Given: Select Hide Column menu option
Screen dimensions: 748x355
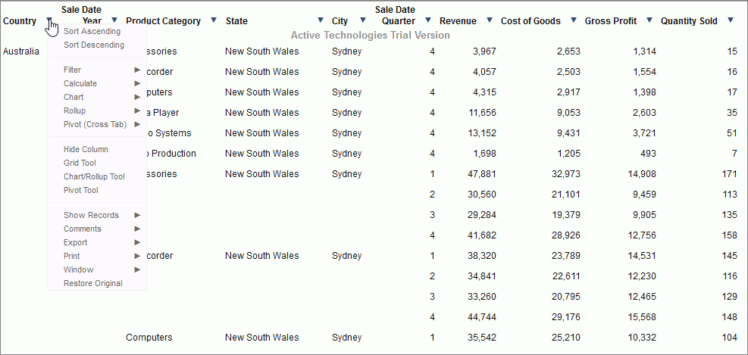Looking at the screenshot, I should pyautogui.click(x=86, y=150).
